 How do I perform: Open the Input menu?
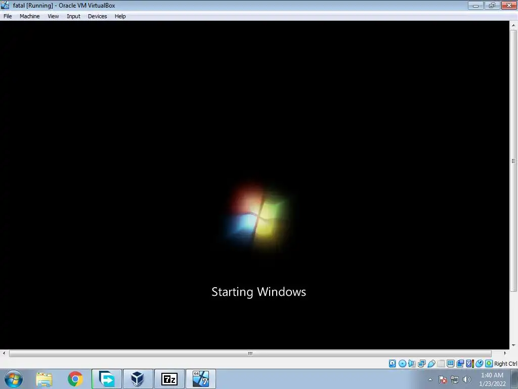(x=73, y=16)
